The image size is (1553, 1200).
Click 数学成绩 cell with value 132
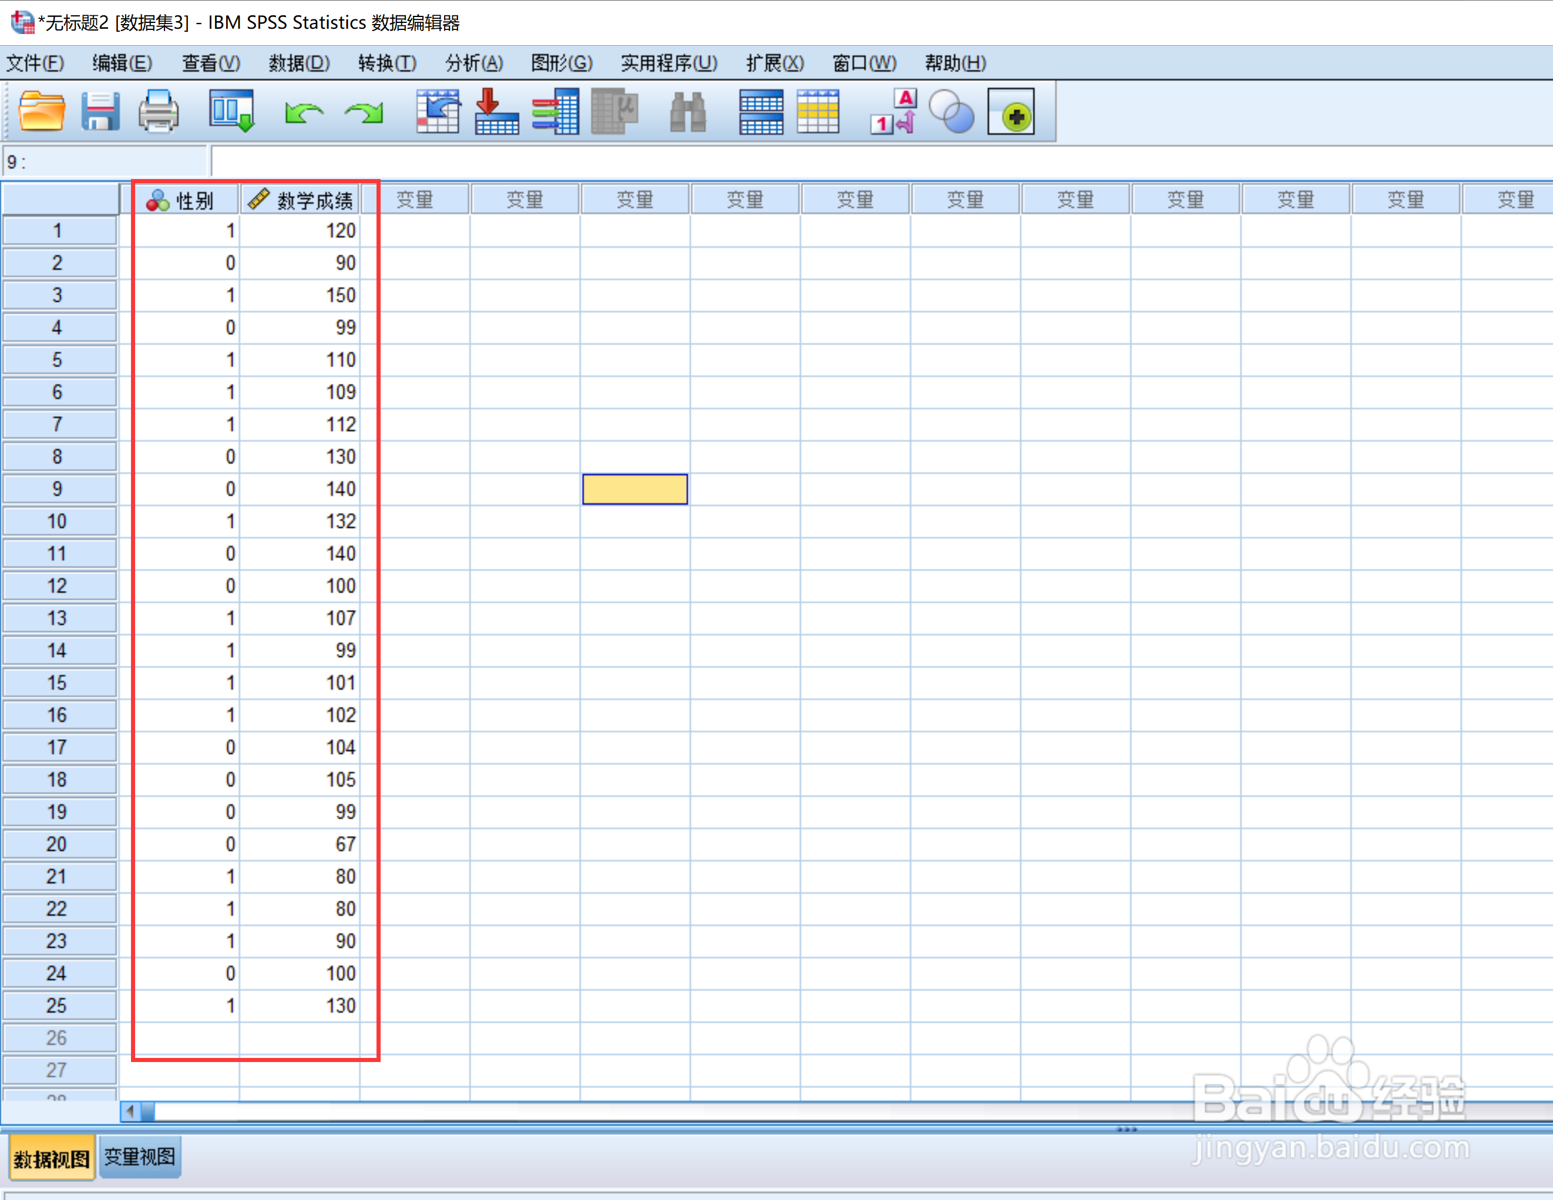(300, 521)
